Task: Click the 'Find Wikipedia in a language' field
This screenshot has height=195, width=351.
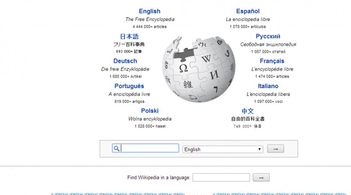Action: (x=221, y=178)
